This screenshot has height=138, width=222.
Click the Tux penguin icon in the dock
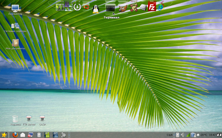[x=96, y=8]
